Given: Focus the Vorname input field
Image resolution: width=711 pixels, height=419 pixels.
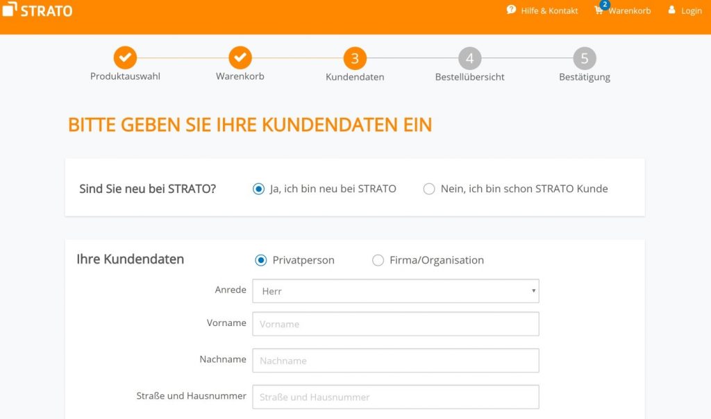Looking at the screenshot, I should pos(395,324).
